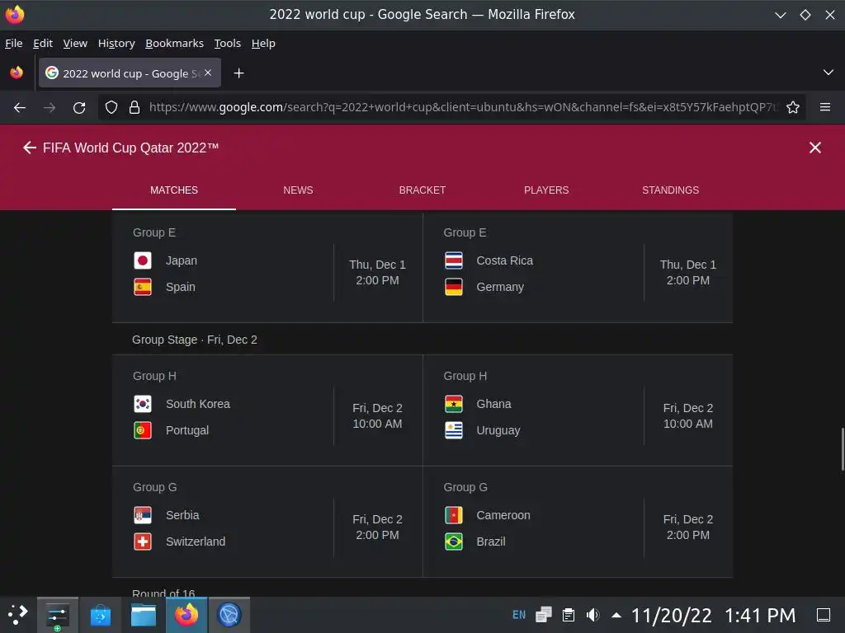This screenshot has width=845, height=633.
Task: Launch Discover software store in taskbar
Action: [100, 615]
